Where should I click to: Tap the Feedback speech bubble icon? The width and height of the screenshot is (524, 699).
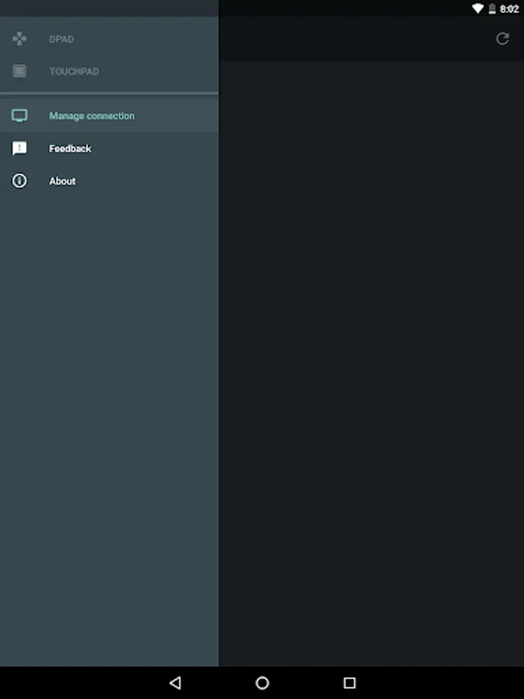click(x=19, y=148)
